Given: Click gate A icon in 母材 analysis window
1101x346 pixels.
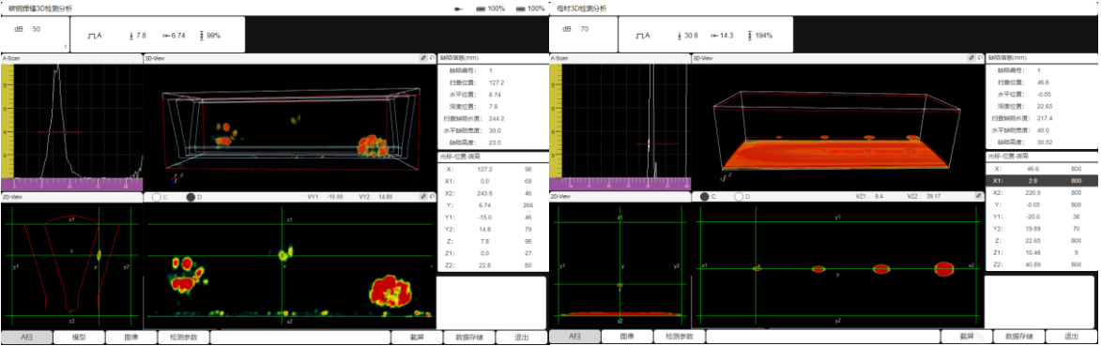Looking at the screenshot, I should click(642, 35).
